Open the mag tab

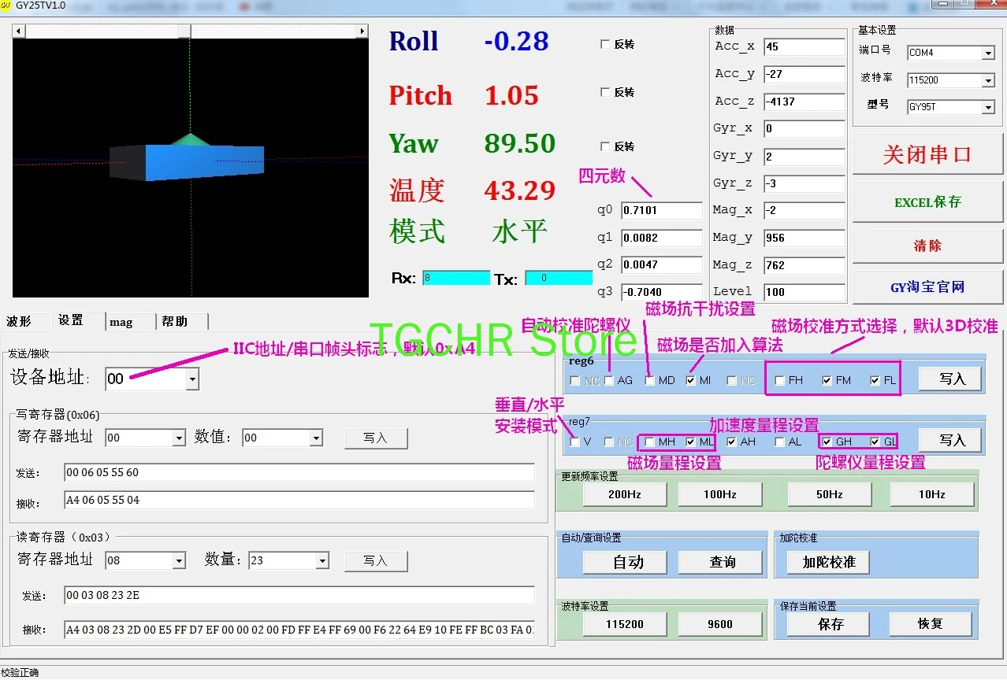tap(121, 322)
